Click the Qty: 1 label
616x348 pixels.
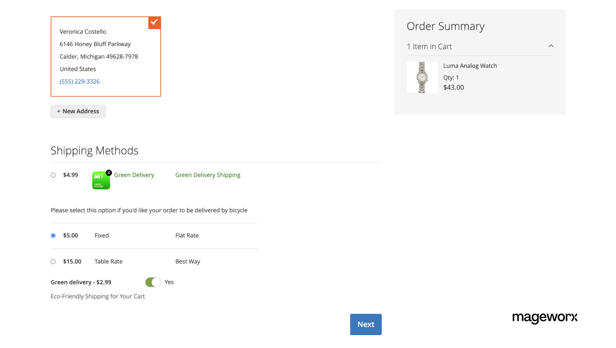pos(450,77)
